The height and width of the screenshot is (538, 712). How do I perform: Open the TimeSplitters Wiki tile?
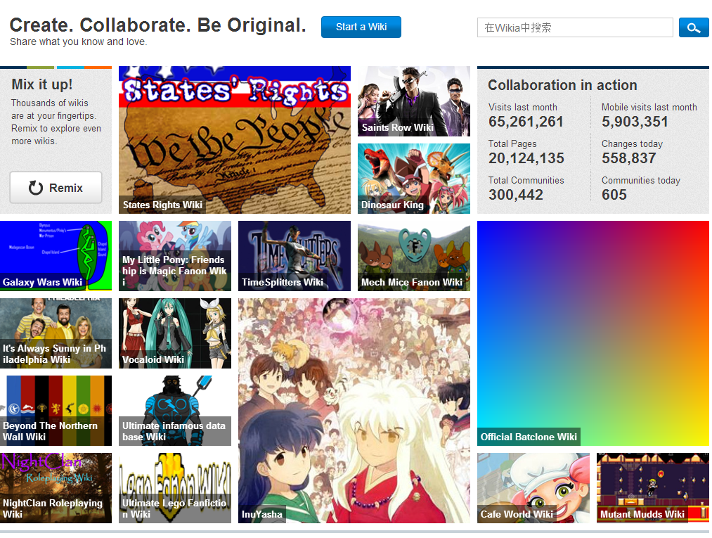pyautogui.click(x=294, y=256)
